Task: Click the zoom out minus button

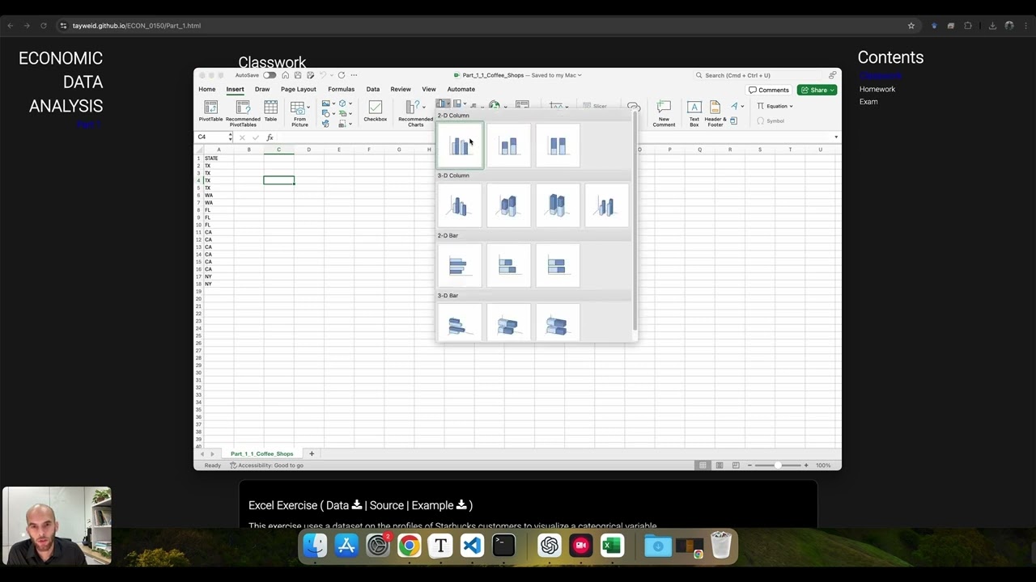Action: tap(750, 465)
